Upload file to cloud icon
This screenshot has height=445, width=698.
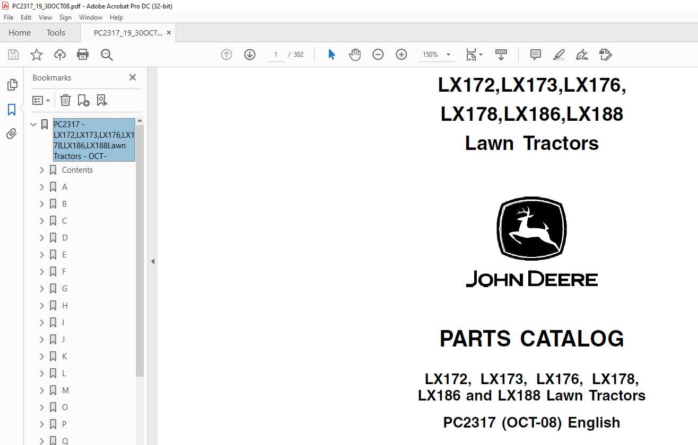point(60,55)
